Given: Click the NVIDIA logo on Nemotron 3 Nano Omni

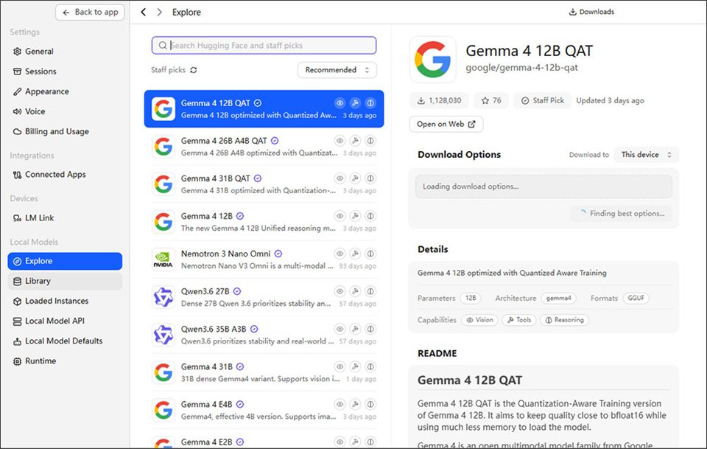Looking at the screenshot, I should coord(163,260).
